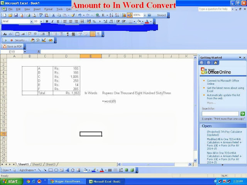Screen dimensions: 247x185
Task: Click the Windows start button
Action: click(11, 182)
